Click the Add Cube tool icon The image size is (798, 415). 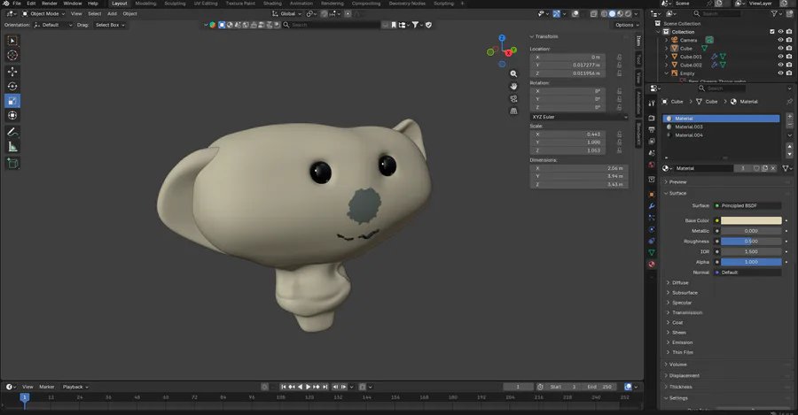click(13, 163)
